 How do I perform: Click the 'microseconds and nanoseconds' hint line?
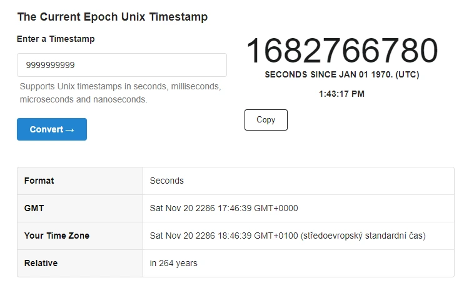(83, 100)
